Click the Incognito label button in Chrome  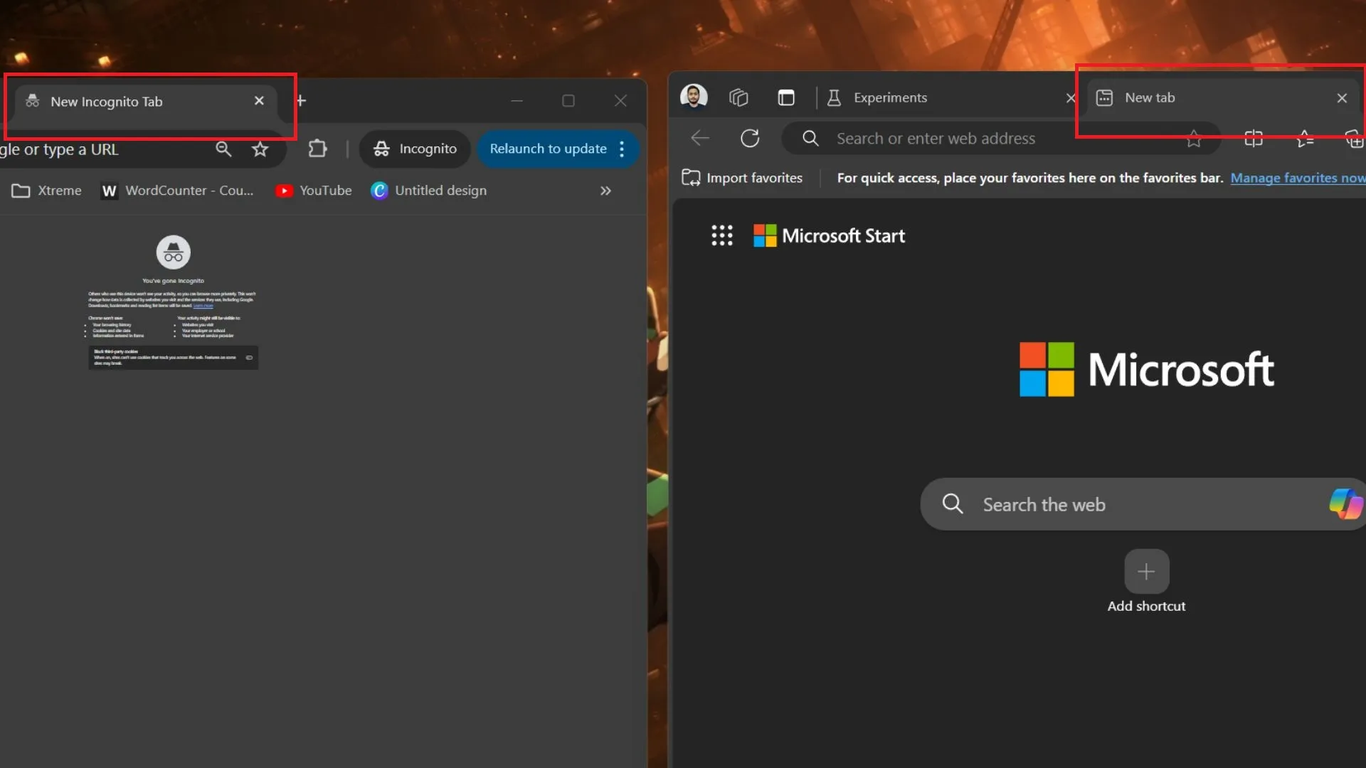414,148
